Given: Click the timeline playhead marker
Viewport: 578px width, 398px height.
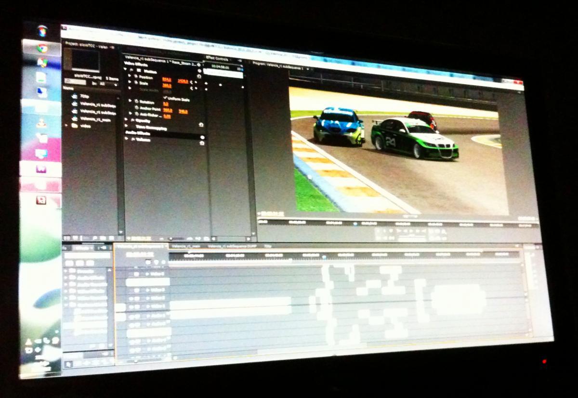Looking at the screenshot, I should tap(324, 258).
